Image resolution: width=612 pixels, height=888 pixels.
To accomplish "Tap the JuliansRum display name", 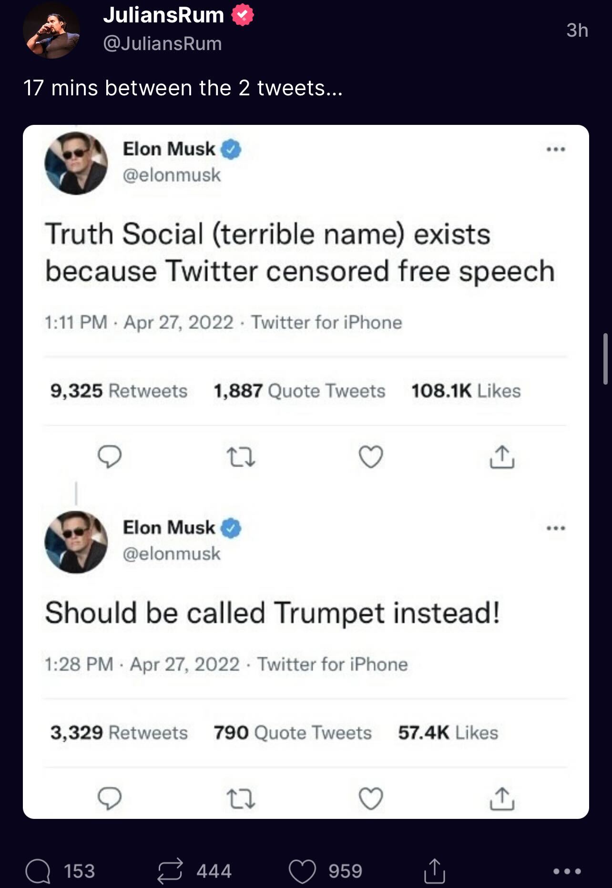I will pyautogui.click(x=163, y=15).
